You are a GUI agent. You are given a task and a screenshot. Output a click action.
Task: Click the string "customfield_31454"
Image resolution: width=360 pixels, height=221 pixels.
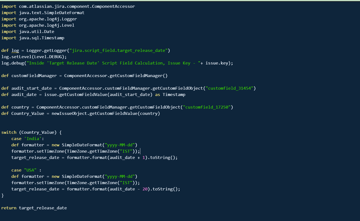(229, 88)
